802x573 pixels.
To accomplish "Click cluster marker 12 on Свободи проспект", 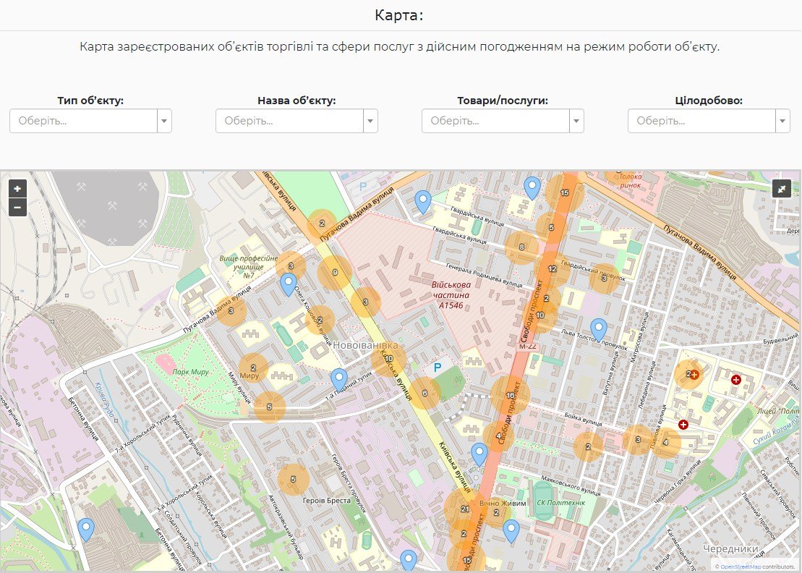I will [x=553, y=269].
